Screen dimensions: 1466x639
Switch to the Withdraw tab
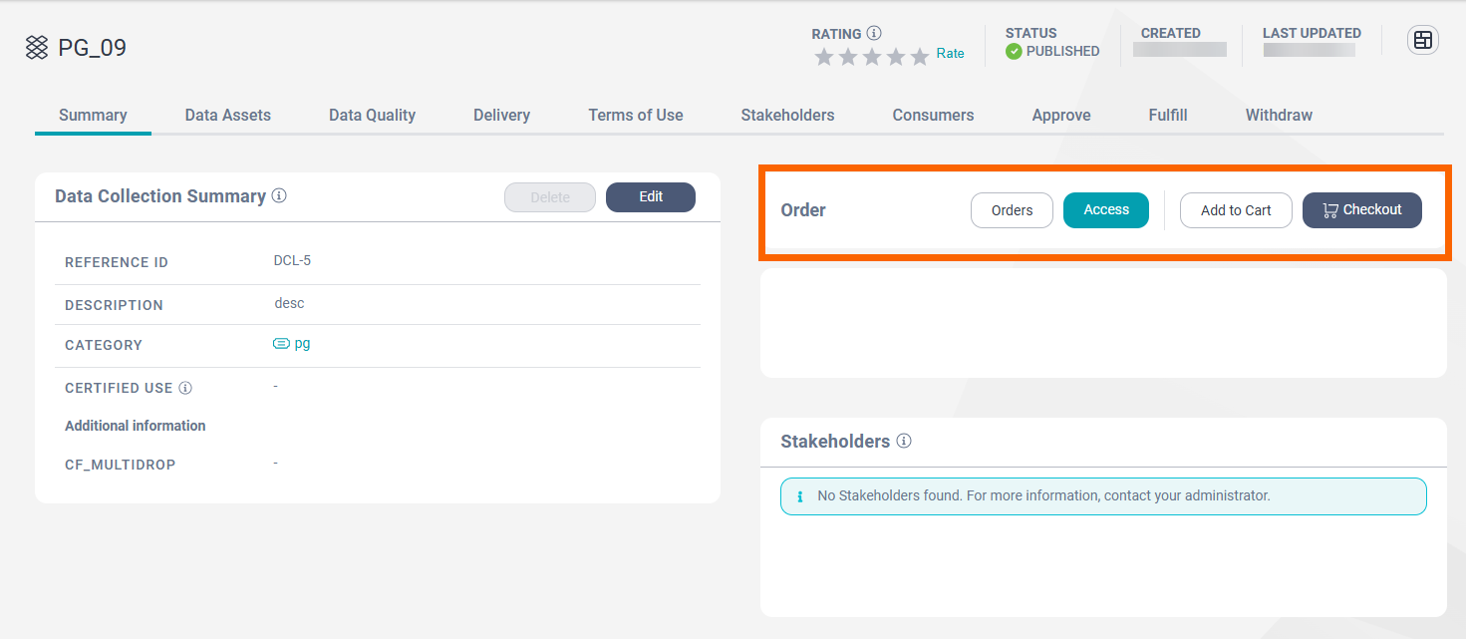[x=1279, y=115]
